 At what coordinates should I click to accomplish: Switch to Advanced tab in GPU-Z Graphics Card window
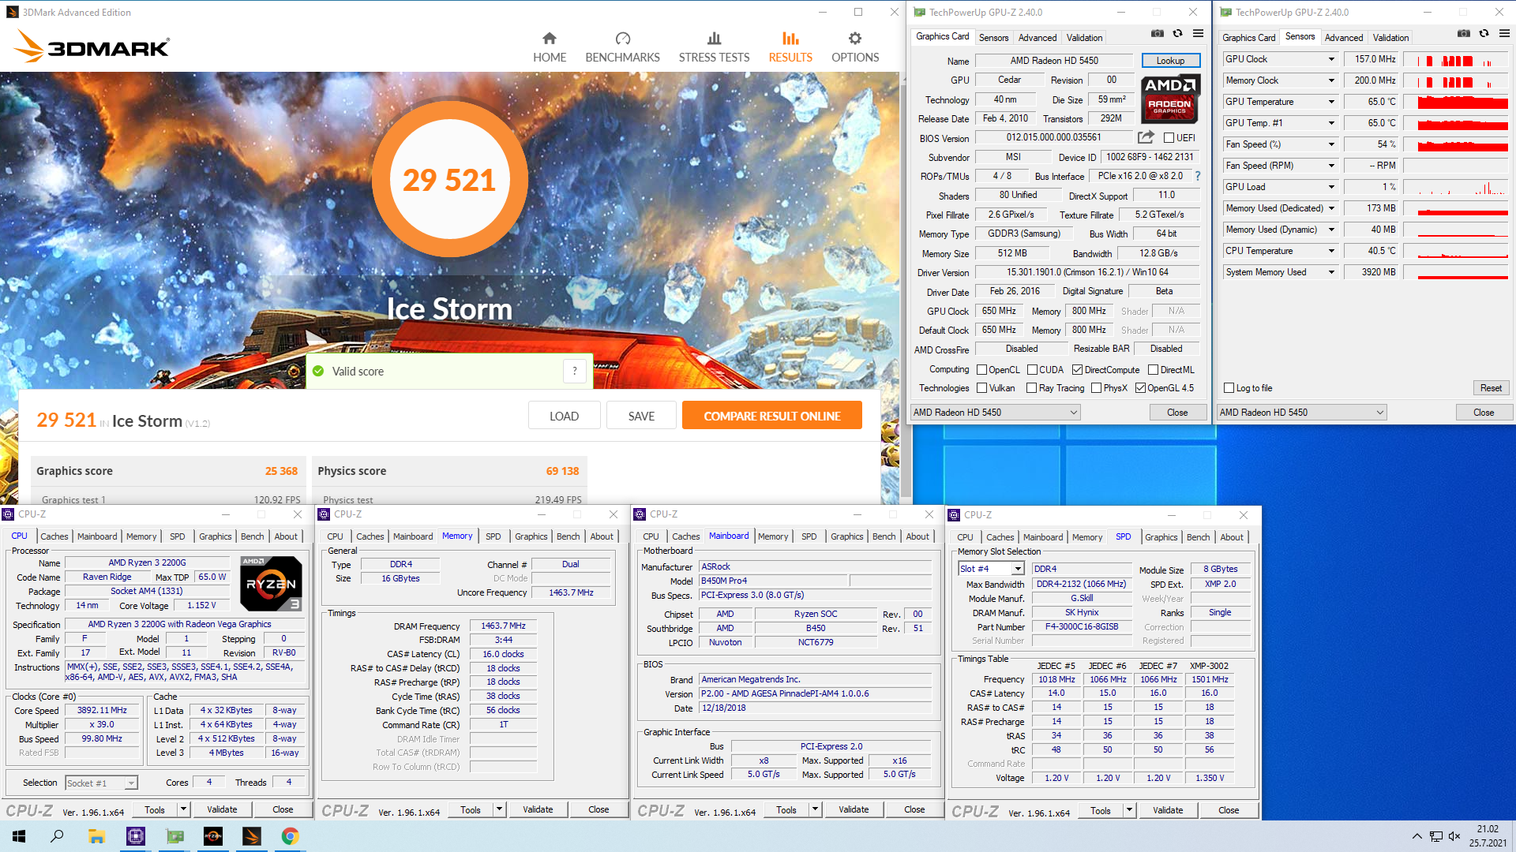click(x=1037, y=38)
